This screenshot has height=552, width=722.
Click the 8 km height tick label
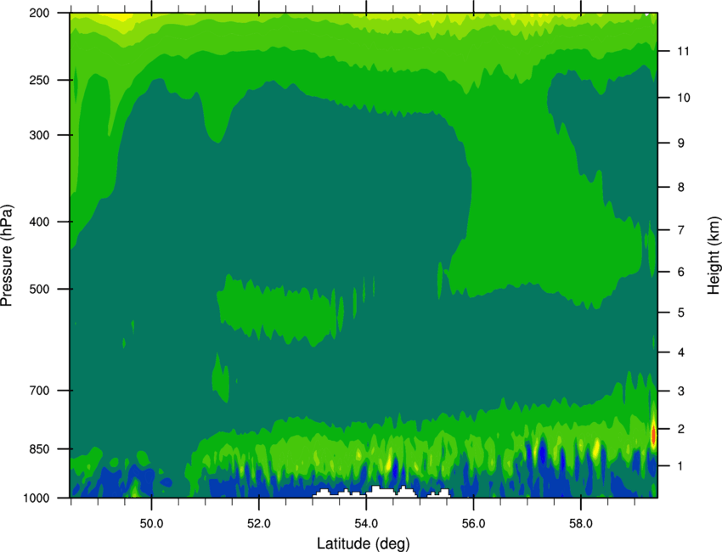681,187
